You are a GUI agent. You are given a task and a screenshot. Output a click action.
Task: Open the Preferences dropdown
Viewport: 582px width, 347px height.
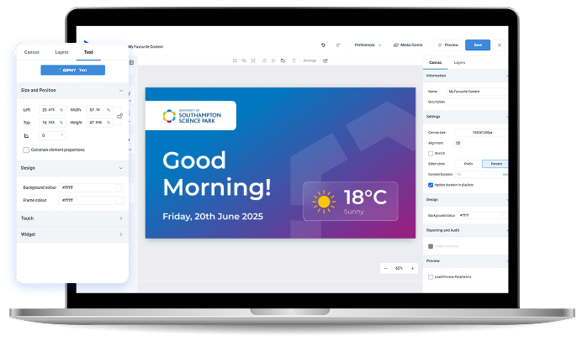click(x=367, y=45)
